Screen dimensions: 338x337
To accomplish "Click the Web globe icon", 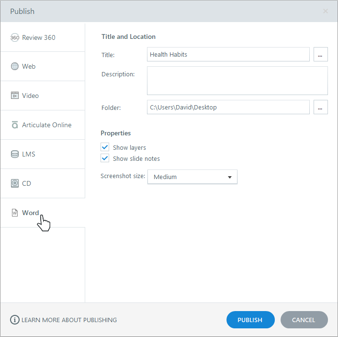I will pyautogui.click(x=15, y=66).
